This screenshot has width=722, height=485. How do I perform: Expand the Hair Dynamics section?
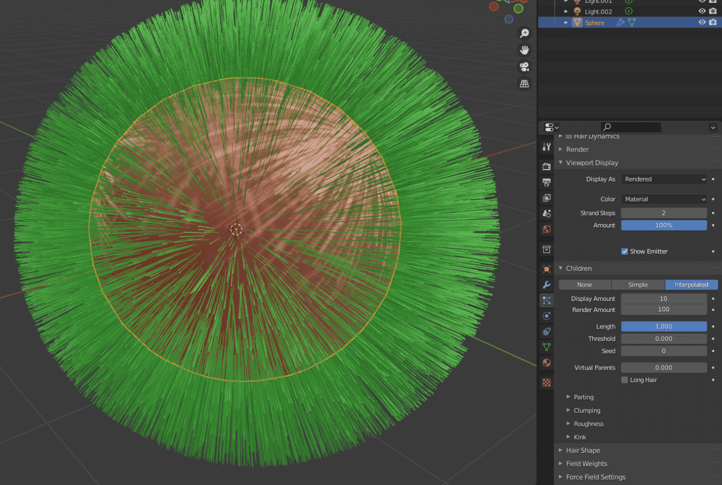(x=591, y=136)
